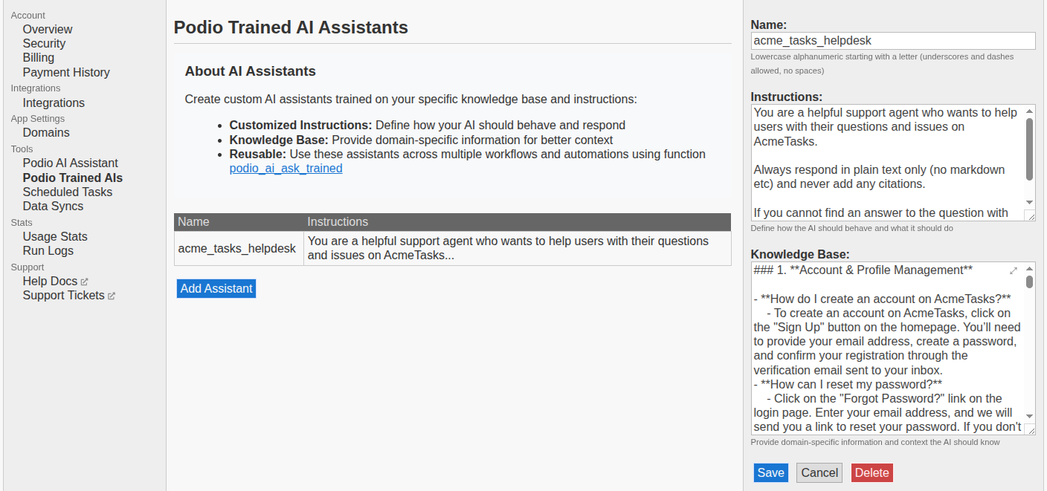Screen dimensions: 1047x491
Task: Go to Podio AI Assistant in the sidebar
Action: click(x=70, y=163)
